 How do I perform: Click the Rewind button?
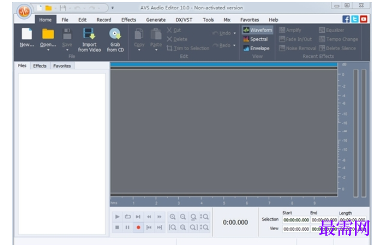point(149,217)
